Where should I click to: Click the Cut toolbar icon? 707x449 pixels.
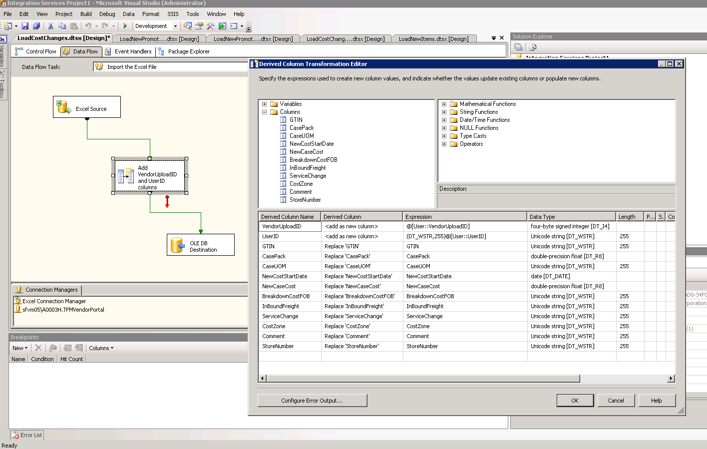tap(50, 25)
